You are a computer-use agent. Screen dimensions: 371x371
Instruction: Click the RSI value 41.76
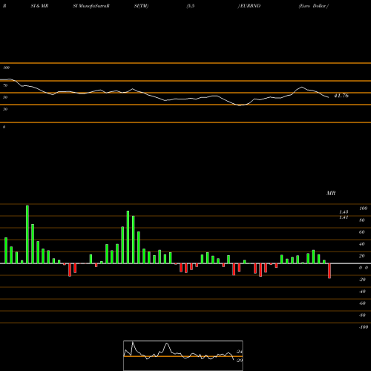pyautogui.click(x=341, y=96)
